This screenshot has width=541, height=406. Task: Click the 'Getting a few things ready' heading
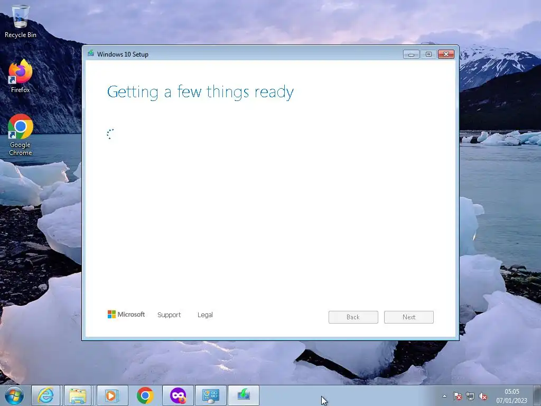[x=200, y=92]
